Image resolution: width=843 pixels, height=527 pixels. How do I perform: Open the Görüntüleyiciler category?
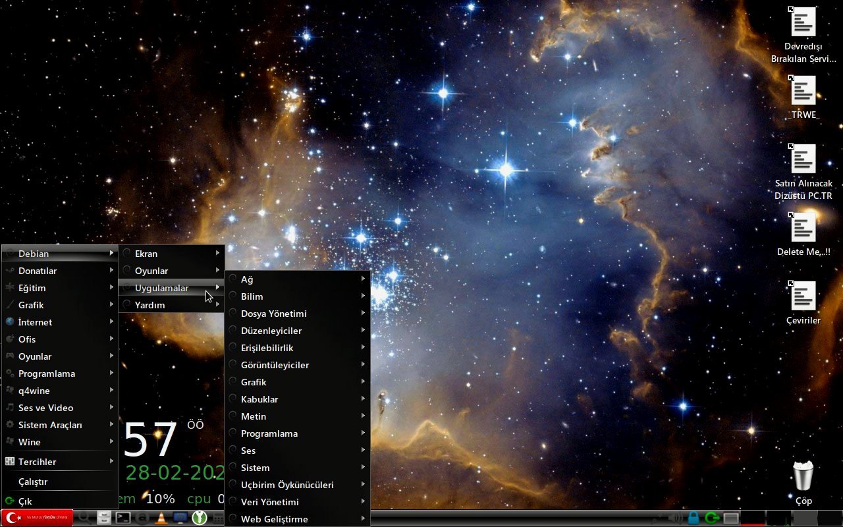[298, 365]
